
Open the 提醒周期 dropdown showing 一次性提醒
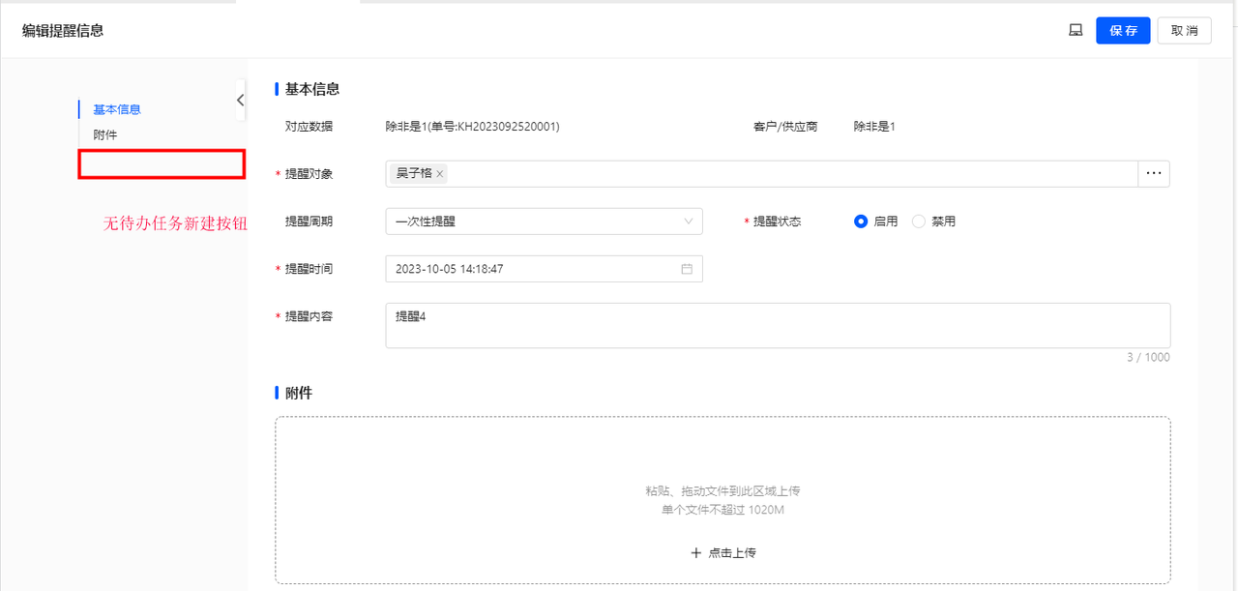(544, 222)
